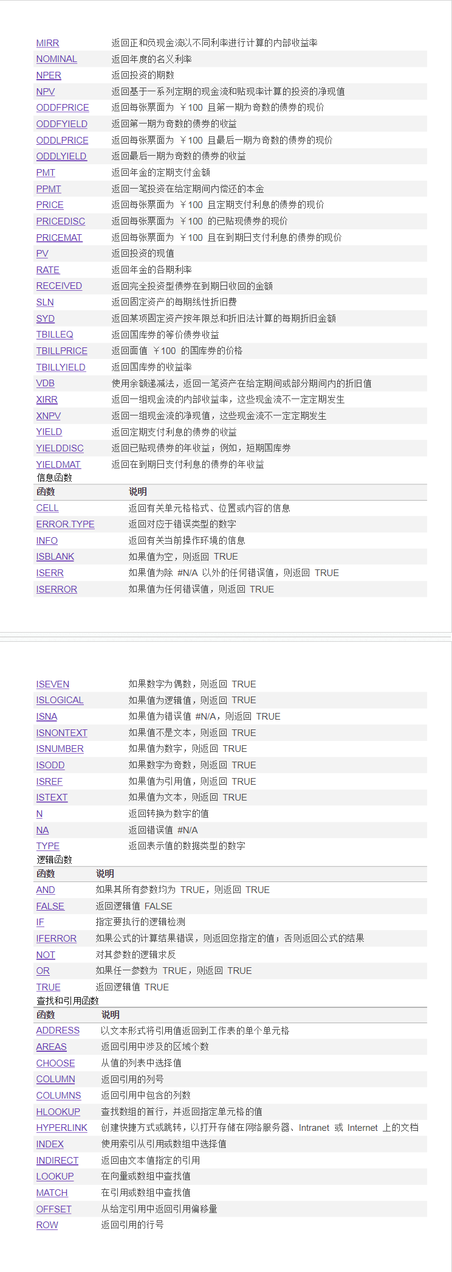Click the AREAS link
Image resolution: width=452 pixels, height=1272 pixels.
point(52,1047)
